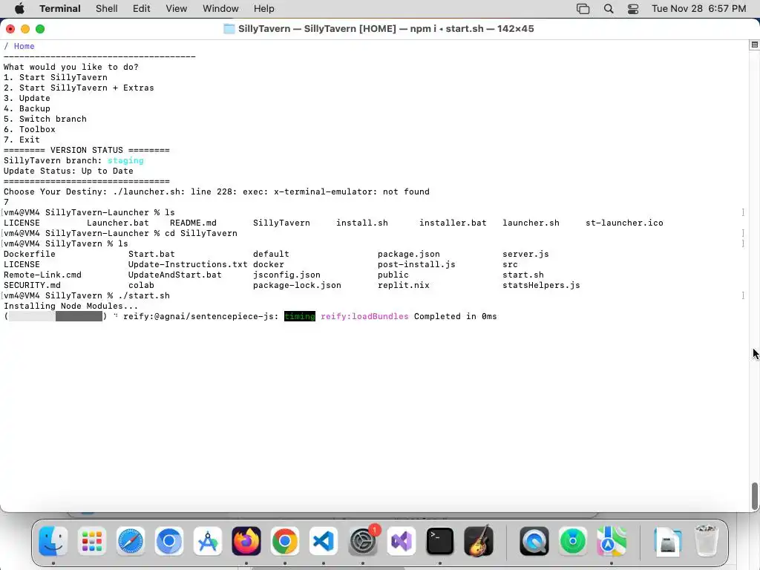Open the Terminal application menu
The width and height of the screenshot is (760, 570).
tap(60, 9)
